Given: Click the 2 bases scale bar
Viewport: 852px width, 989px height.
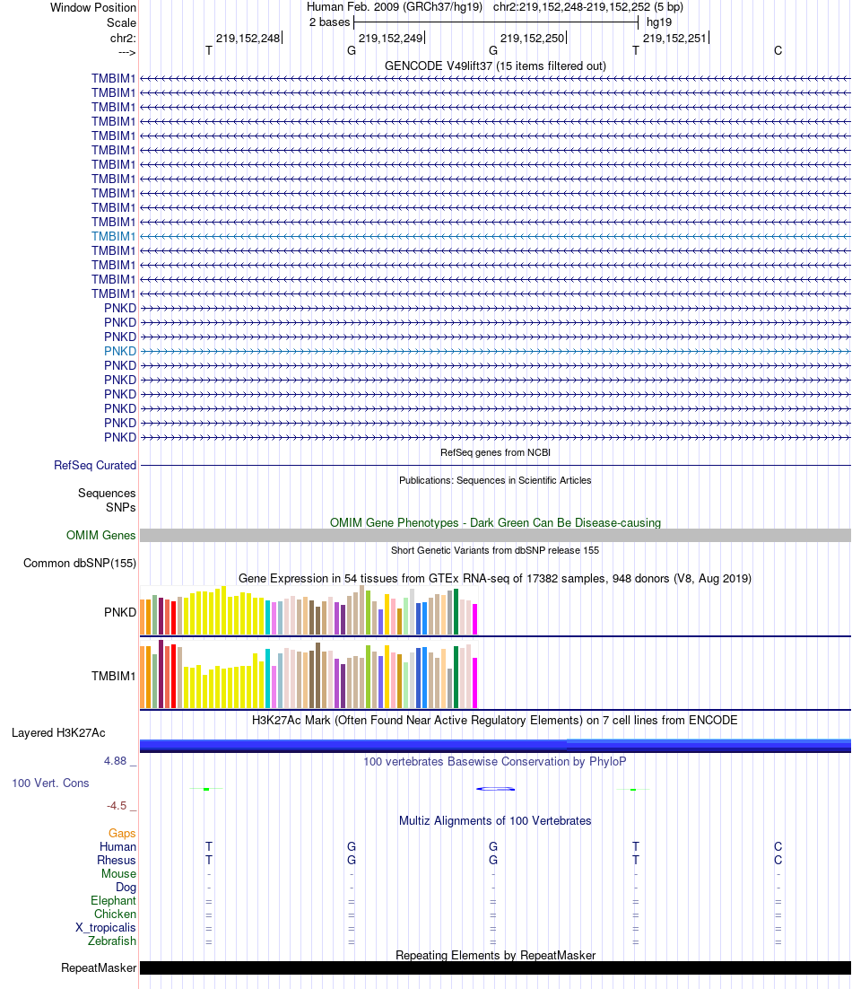Looking at the screenshot, I should 496,22.
